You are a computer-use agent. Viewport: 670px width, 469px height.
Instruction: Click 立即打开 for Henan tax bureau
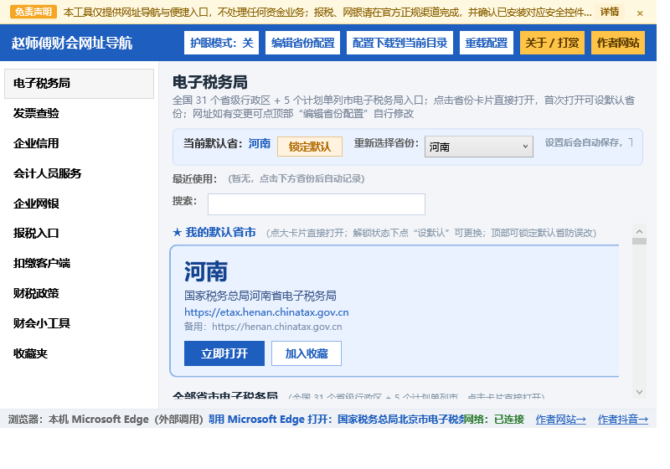tap(224, 353)
